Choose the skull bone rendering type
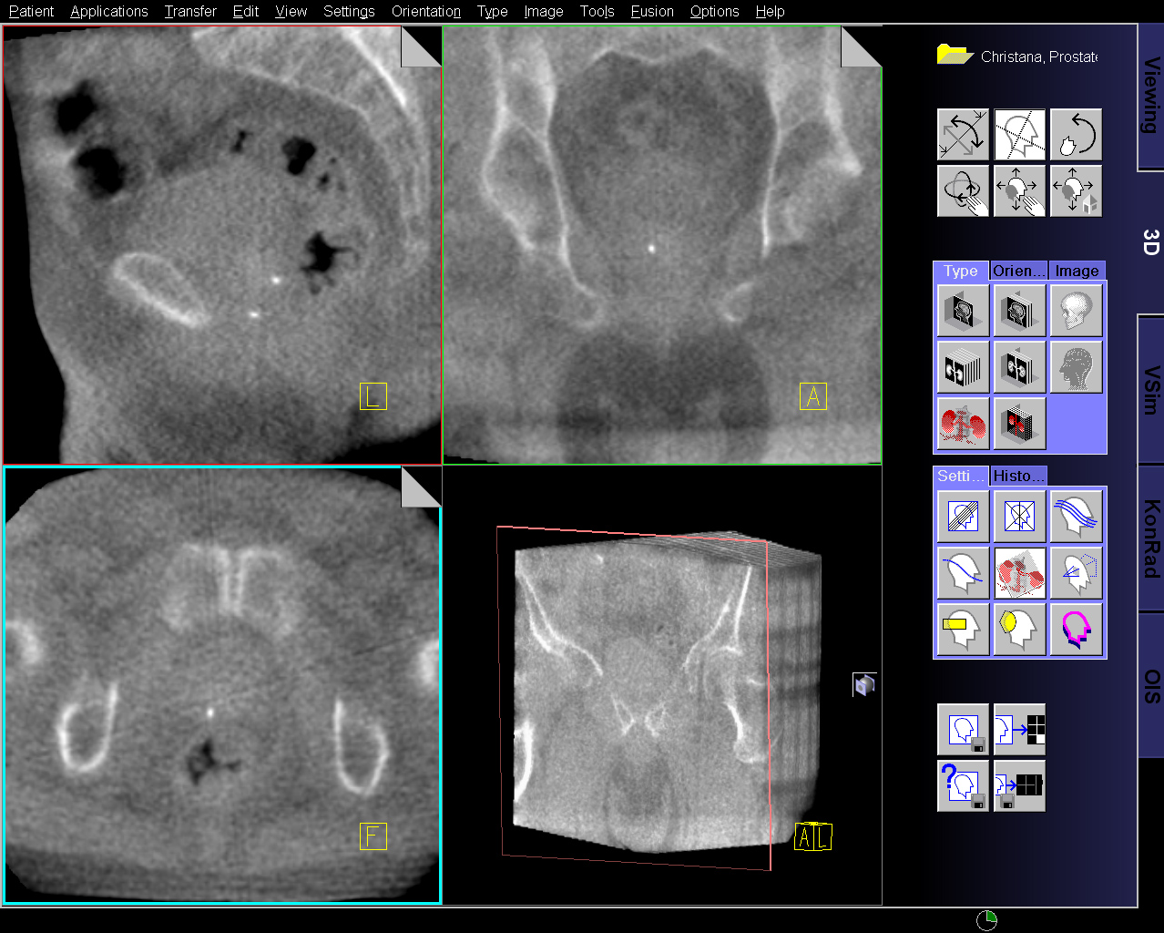The height and width of the screenshot is (933, 1164). click(1076, 310)
